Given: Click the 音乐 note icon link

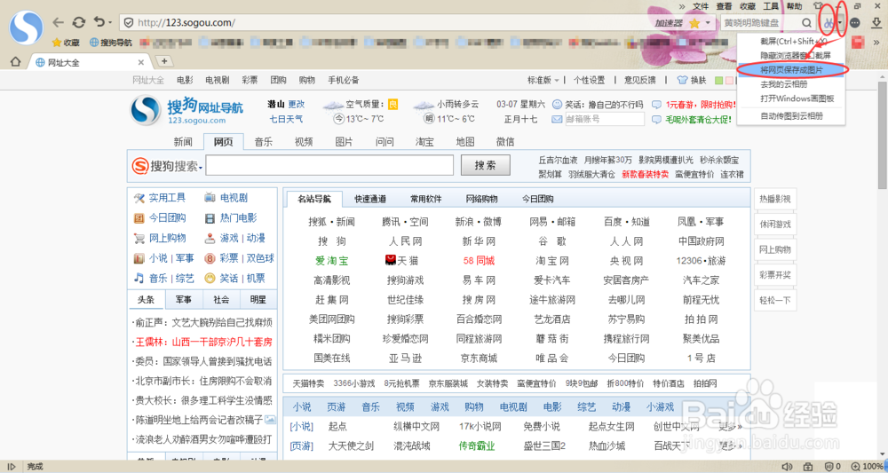Looking at the screenshot, I should 139,278.
